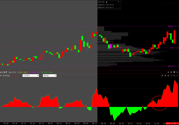The image size is (179, 125).
Task: Click the zoom magnifier in 多空资金 panel
Action: [x=174, y=76]
